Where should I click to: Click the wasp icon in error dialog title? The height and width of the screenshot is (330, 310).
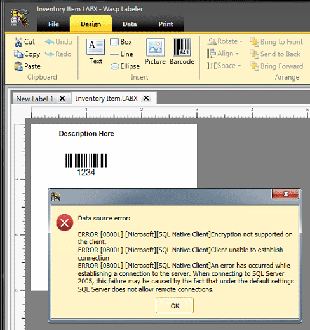point(56,197)
